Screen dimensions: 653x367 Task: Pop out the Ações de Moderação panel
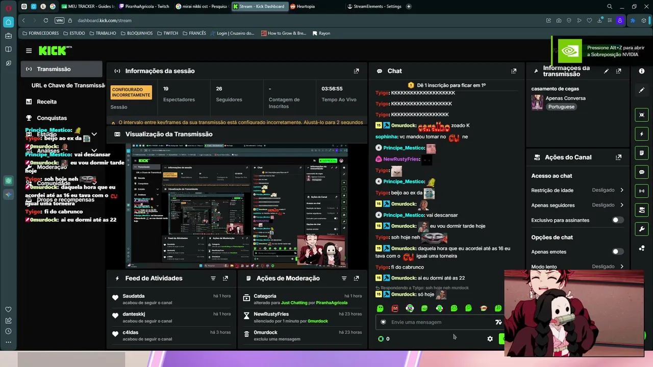pos(356,278)
